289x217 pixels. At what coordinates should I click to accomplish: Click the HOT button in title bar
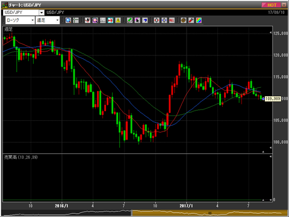(272, 5)
